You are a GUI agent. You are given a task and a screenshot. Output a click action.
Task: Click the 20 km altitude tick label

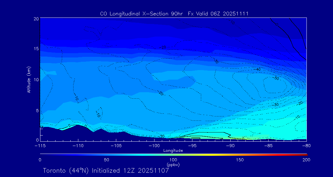(x=36, y=19)
